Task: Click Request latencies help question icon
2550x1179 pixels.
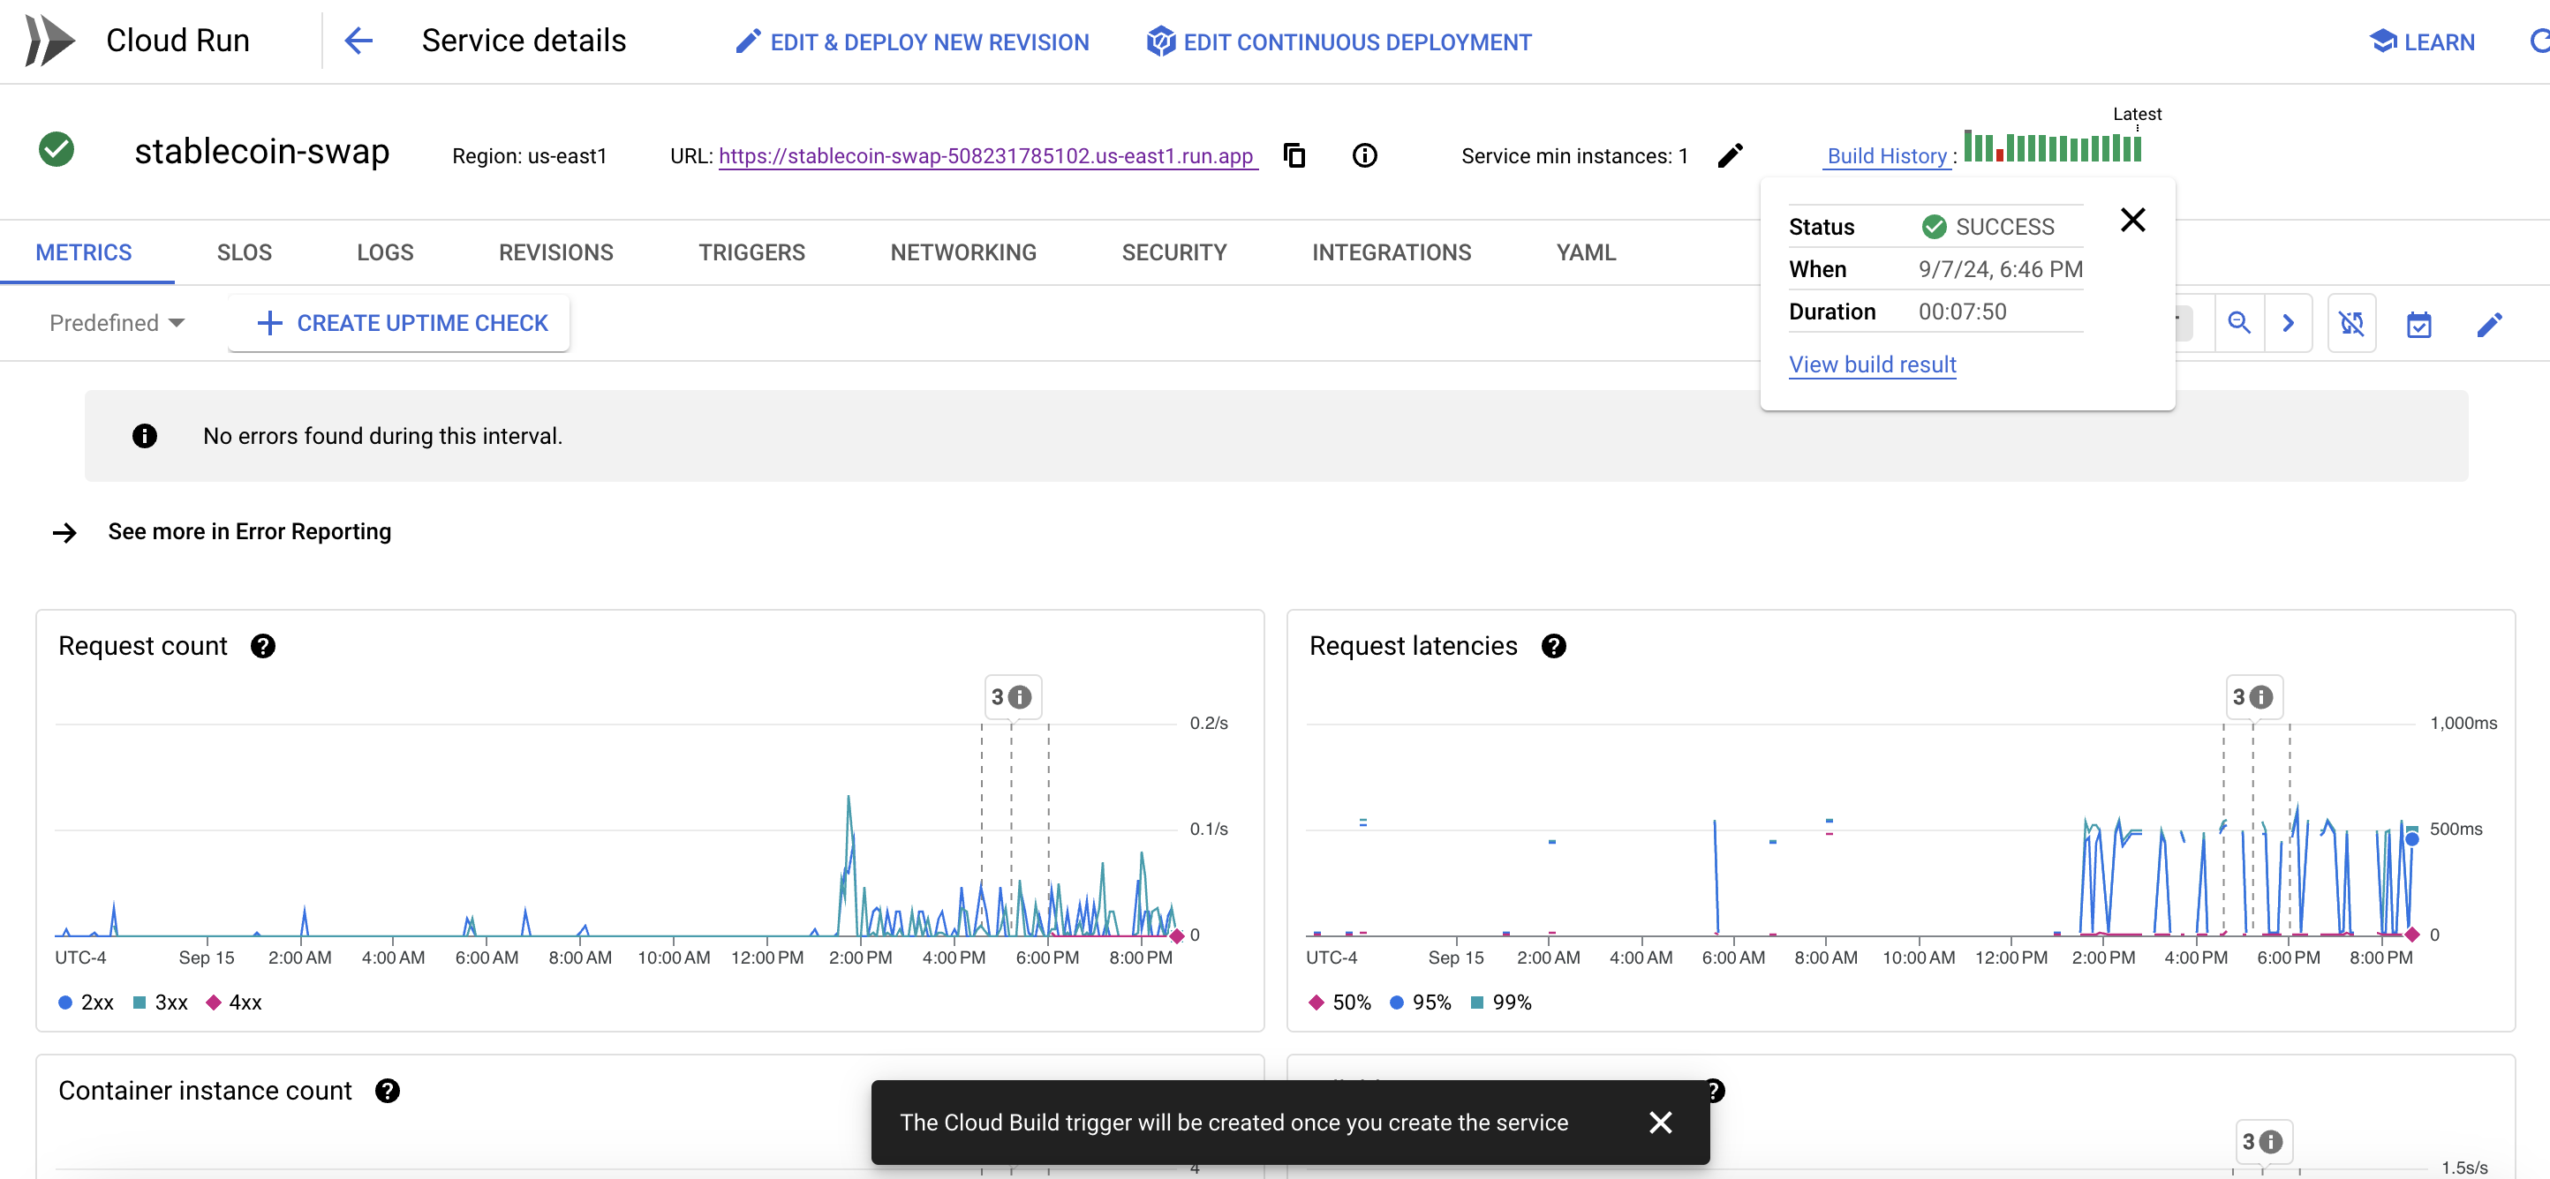Action: pyautogui.click(x=1553, y=646)
